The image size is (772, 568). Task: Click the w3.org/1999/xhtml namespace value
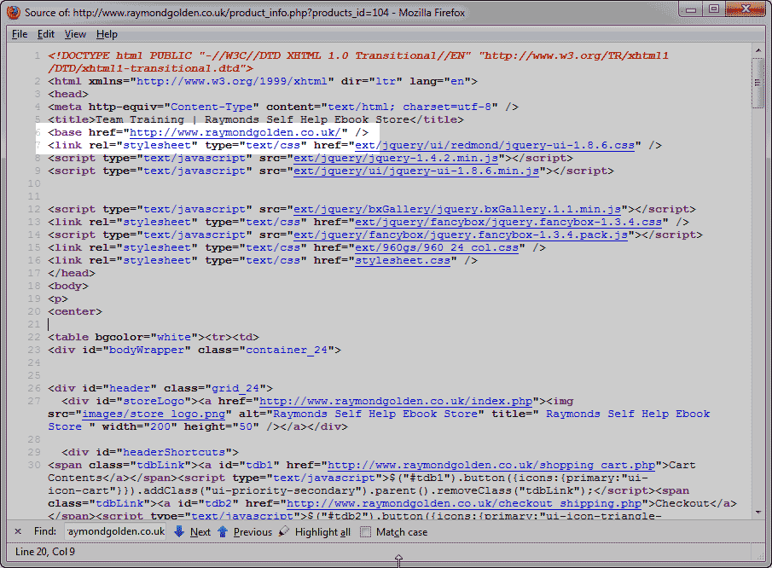[231, 81]
